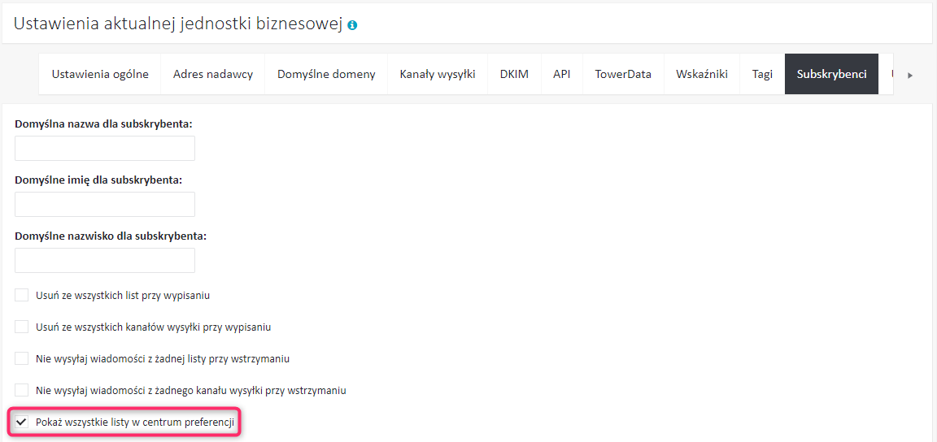Image resolution: width=937 pixels, height=442 pixels.
Task: Open the Wskaźniki tab
Action: point(702,74)
